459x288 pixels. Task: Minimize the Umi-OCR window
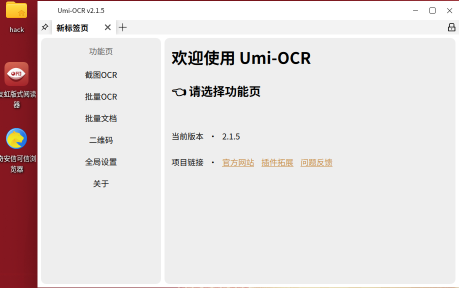(x=415, y=10)
